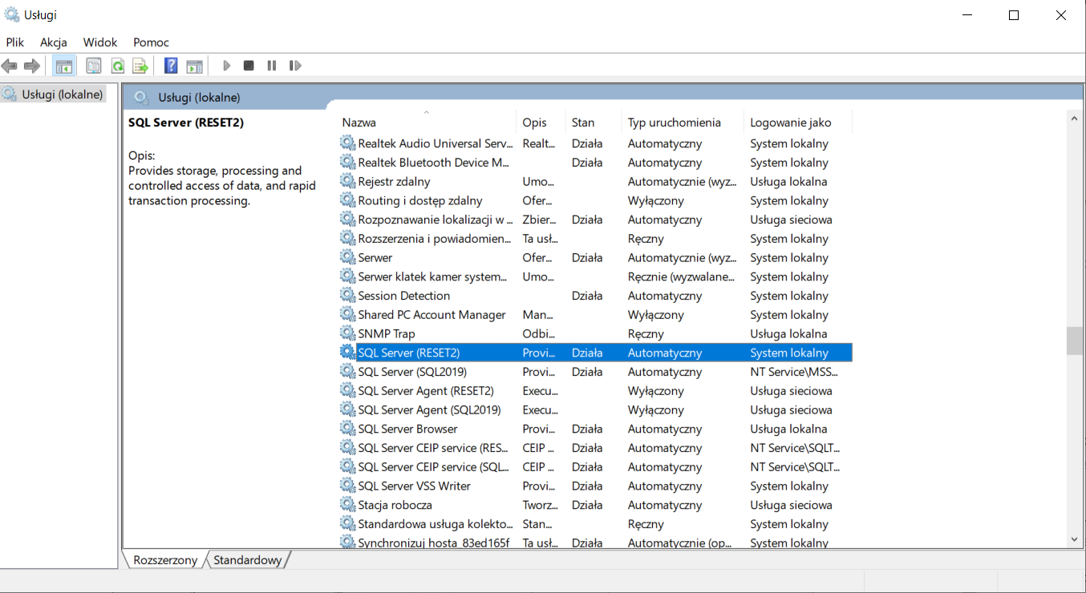
Task: Select the Session Detection gear icon
Action: click(347, 296)
